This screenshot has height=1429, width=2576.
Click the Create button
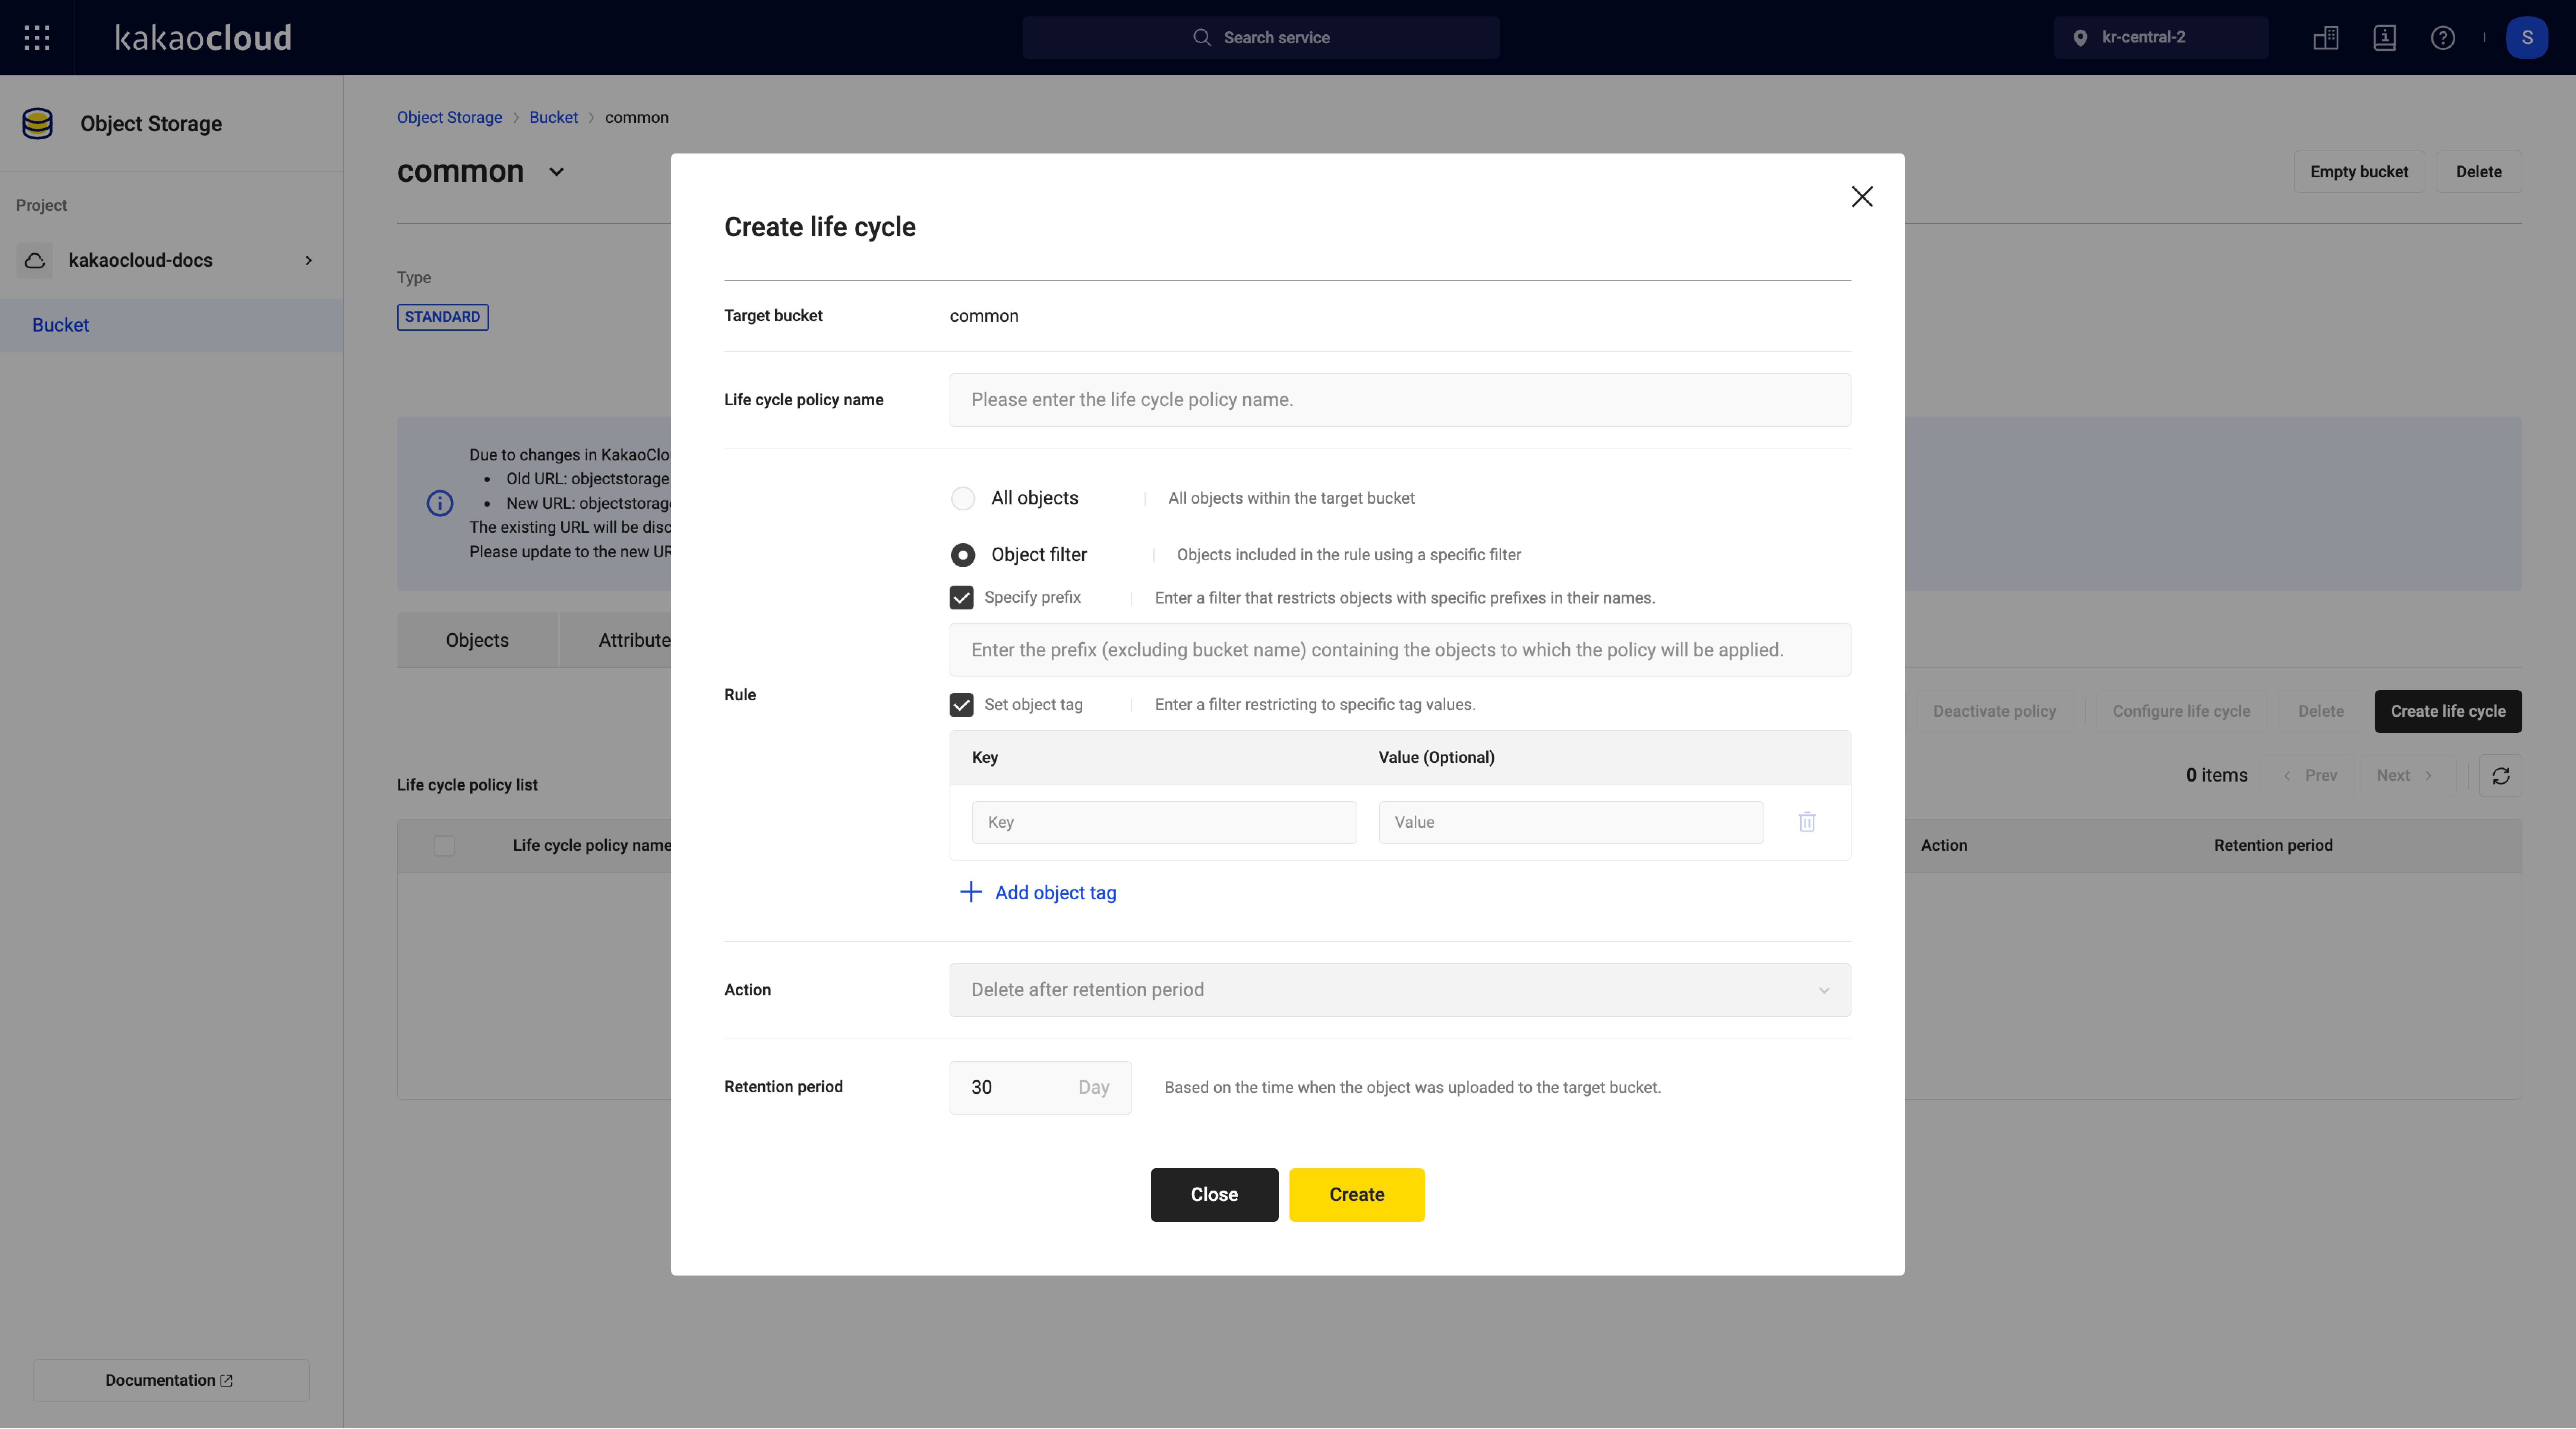coord(1356,1194)
